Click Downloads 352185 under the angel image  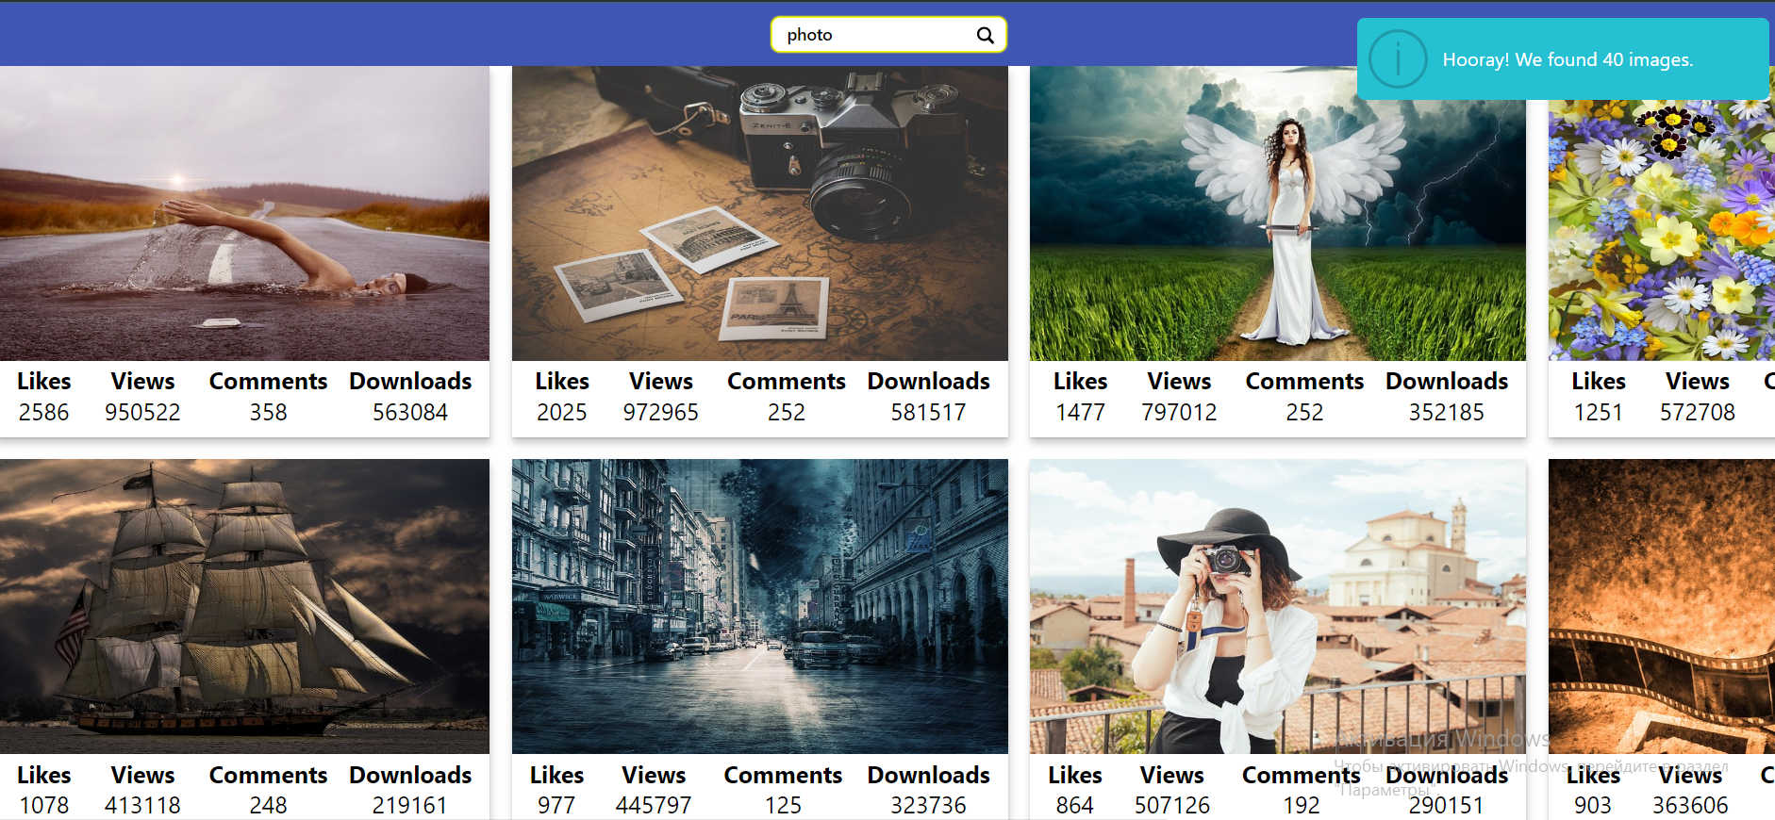(1447, 413)
